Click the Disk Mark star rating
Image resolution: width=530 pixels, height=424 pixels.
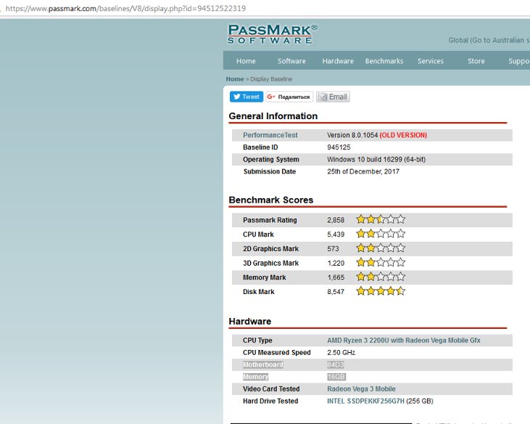coord(380,291)
